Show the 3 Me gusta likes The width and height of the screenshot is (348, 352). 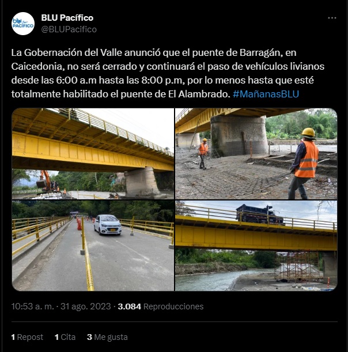107,337
